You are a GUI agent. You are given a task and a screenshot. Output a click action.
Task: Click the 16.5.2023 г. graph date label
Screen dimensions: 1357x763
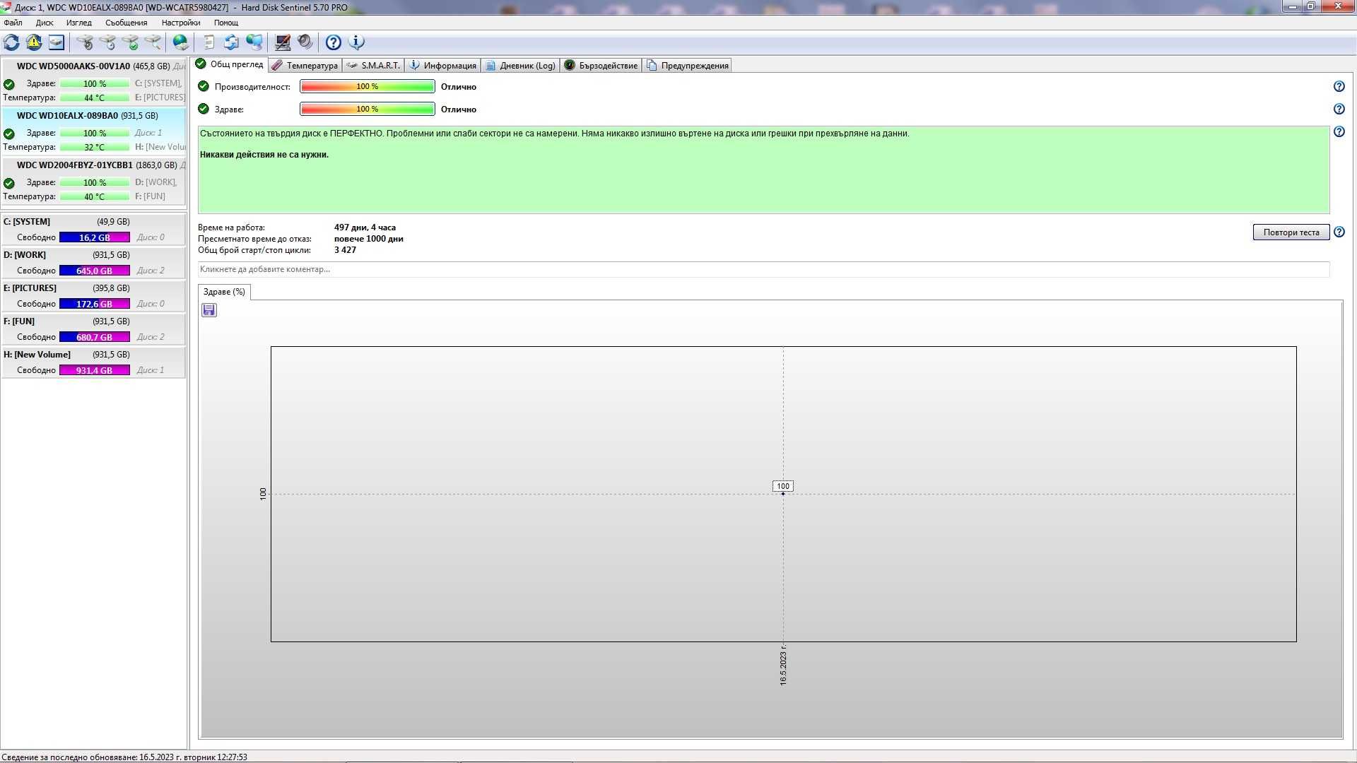[783, 665]
